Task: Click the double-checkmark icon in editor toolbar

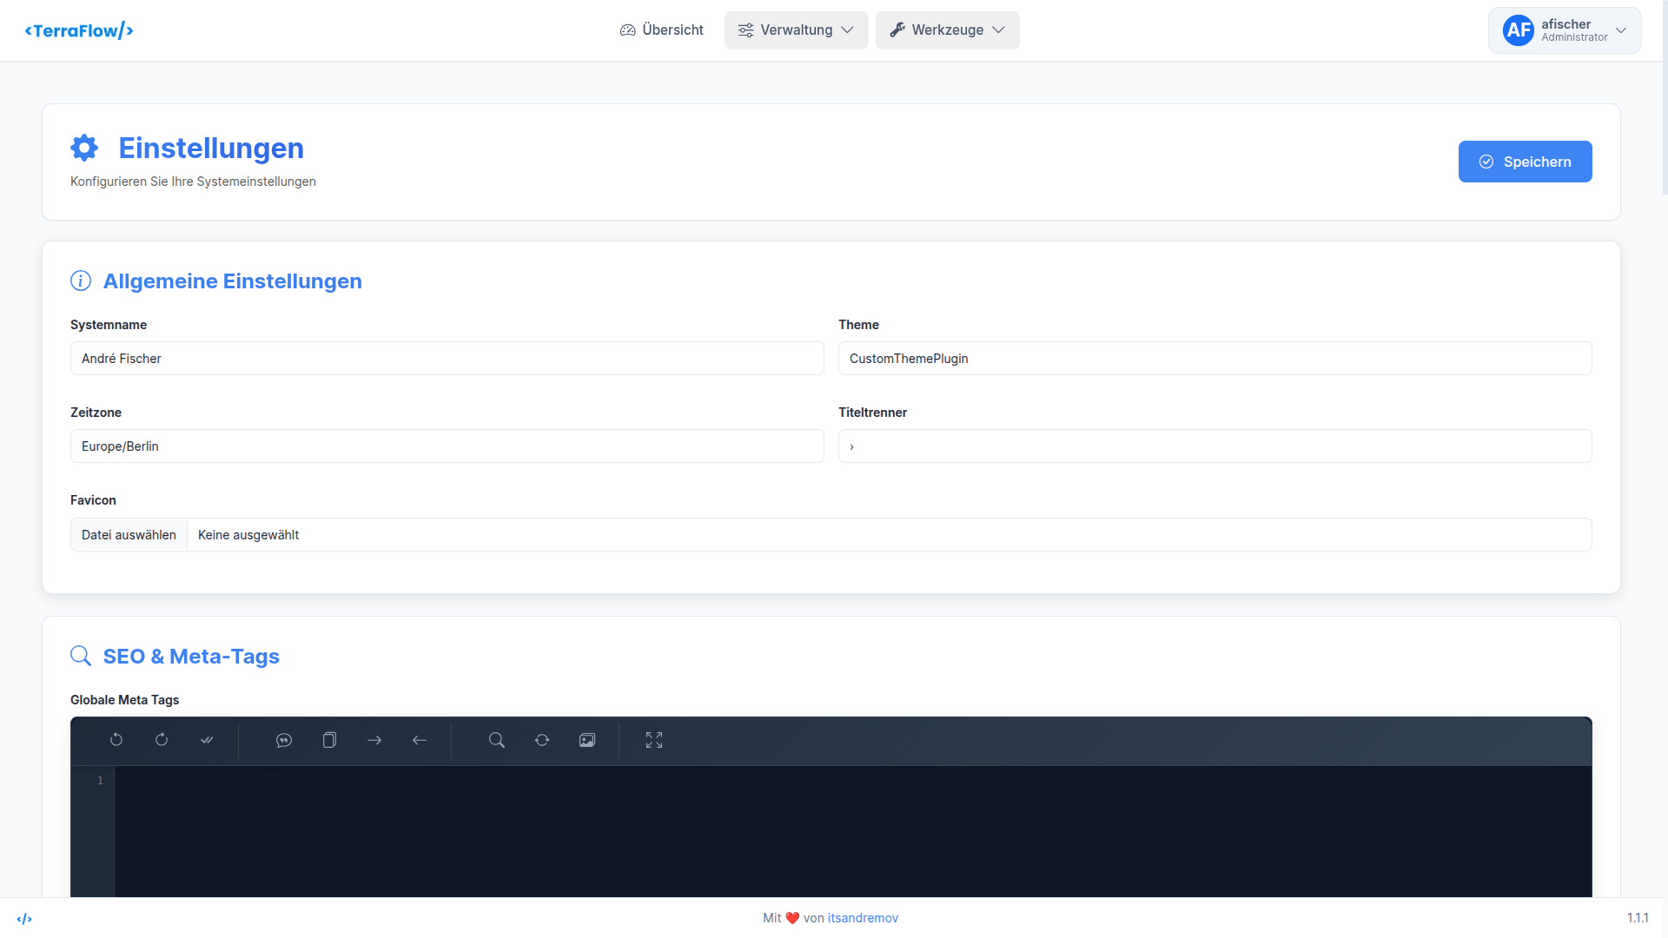Action: click(207, 740)
